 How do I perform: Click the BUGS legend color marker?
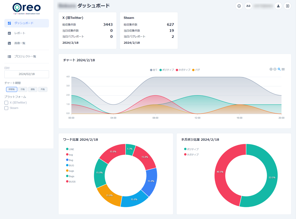click(67, 182)
